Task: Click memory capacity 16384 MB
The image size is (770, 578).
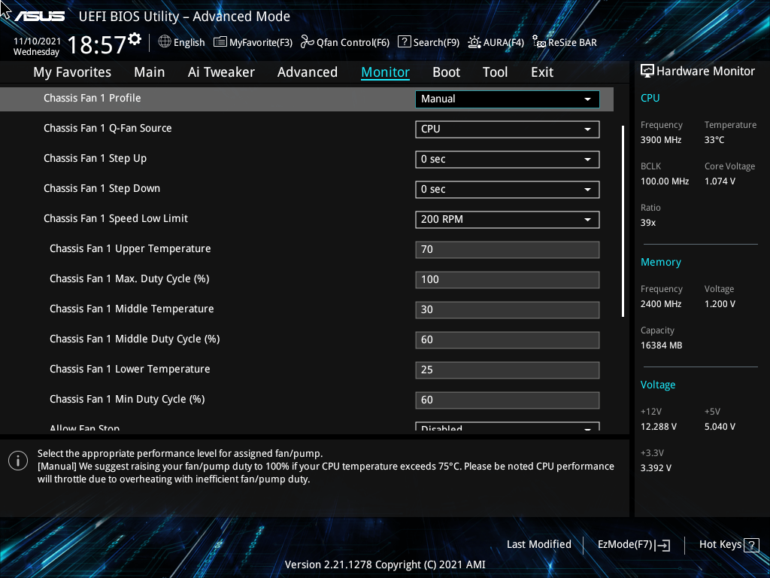Action: [x=662, y=345]
